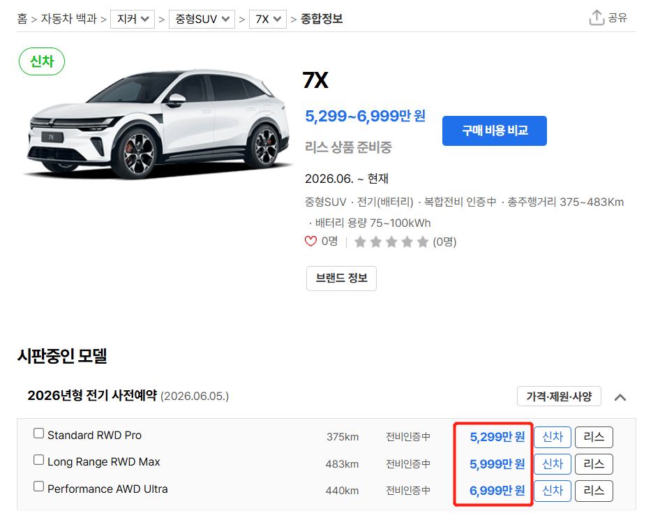The width and height of the screenshot is (660, 527).
Task: Click the heart like icon
Action: tap(310, 242)
